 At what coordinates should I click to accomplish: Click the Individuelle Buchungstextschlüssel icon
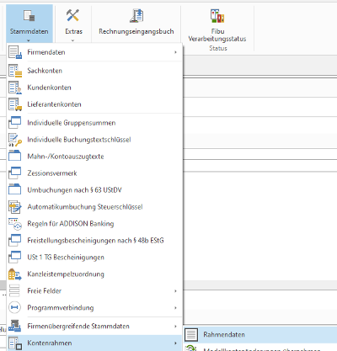(15, 140)
